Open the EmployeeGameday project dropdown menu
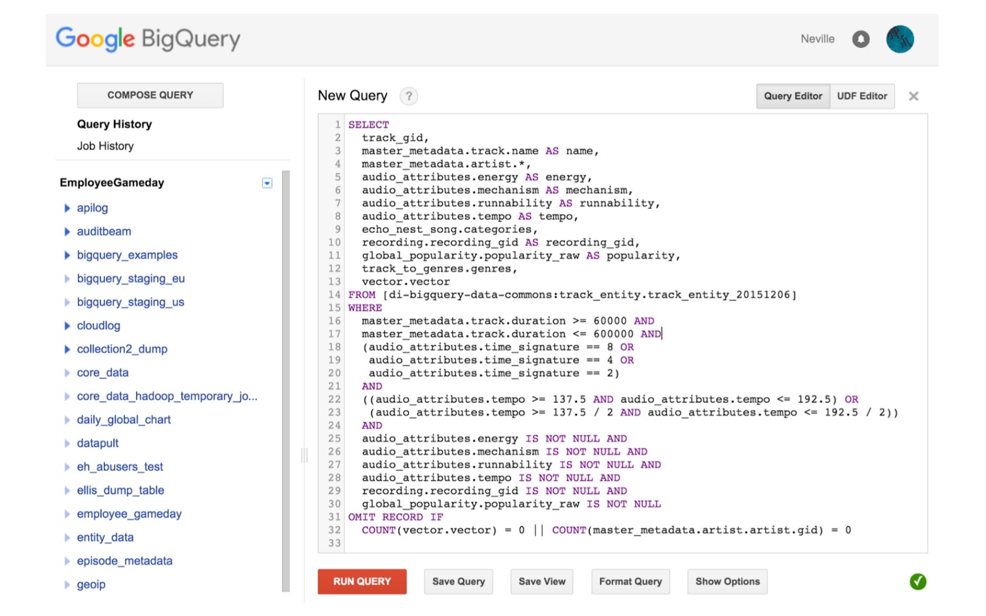Screen dimensions: 986x616 tap(267, 183)
